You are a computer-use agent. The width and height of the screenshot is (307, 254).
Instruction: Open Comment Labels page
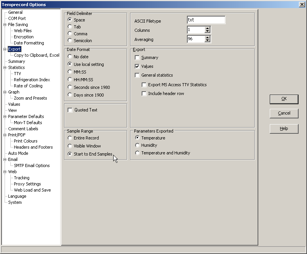point(23,129)
